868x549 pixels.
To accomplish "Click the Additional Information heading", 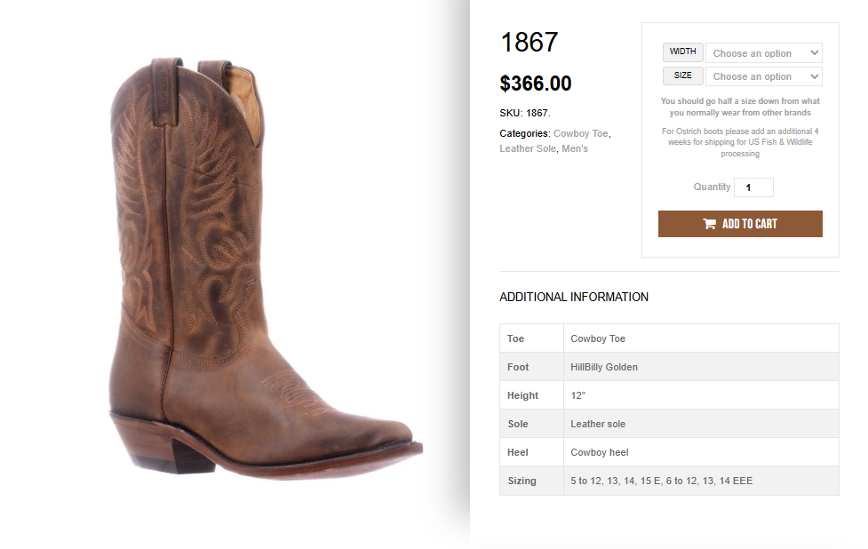I will pyautogui.click(x=574, y=297).
